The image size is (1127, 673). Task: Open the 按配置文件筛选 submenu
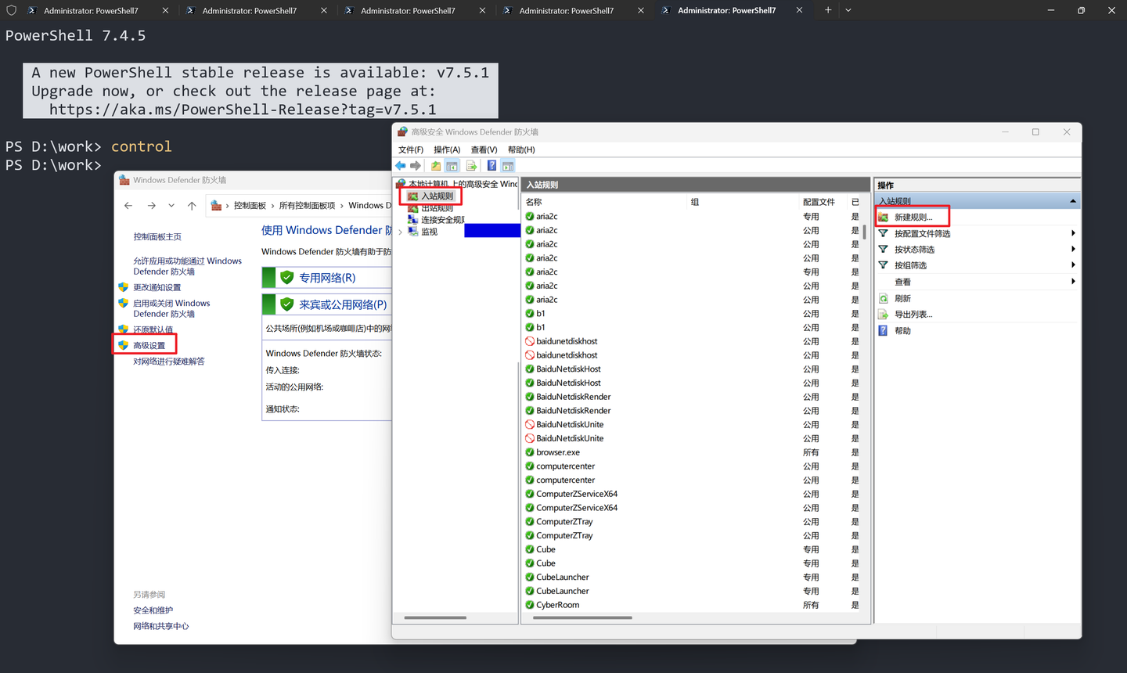point(922,234)
